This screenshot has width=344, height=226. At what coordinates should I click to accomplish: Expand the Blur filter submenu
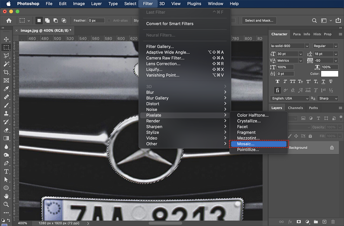click(x=185, y=92)
